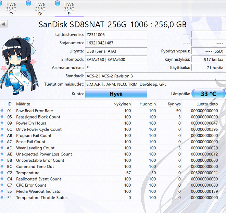This screenshot has width=226, height=213.
Task: Click status dot for Media Wearout Indicator
Action: click(2, 191)
